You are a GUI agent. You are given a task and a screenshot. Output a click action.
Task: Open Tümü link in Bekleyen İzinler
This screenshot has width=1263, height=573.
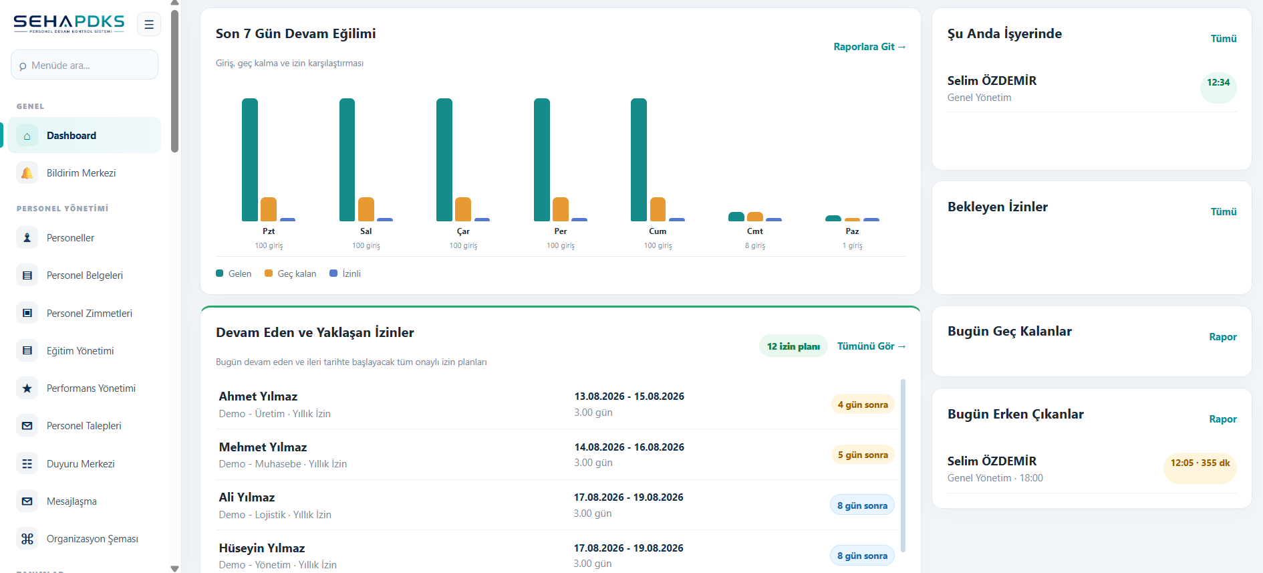(x=1224, y=212)
